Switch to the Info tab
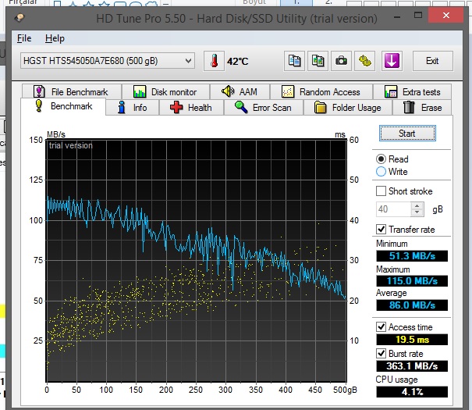472x410 pixels. coord(133,108)
